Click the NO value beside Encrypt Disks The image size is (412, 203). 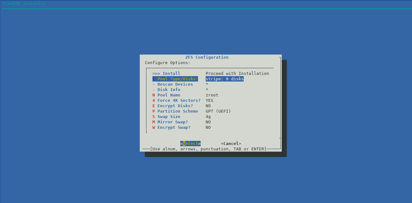(208, 106)
